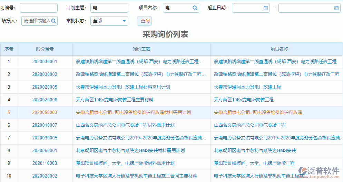Open 项目名称 贵阳项目样板间、大堂、电梯厅装修工程
The image size is (343, 182).
click(x=254, y=163)
